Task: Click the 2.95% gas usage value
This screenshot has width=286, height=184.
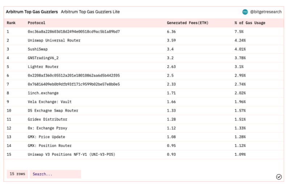Action: tap(240, 75)
